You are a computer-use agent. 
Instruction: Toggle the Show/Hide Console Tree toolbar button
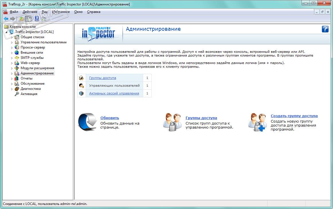point(28,19)
